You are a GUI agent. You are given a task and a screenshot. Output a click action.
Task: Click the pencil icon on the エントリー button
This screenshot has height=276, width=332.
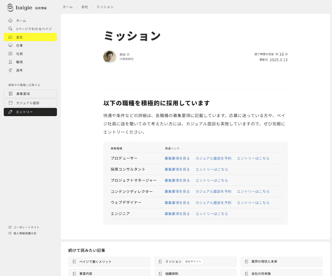10,112
